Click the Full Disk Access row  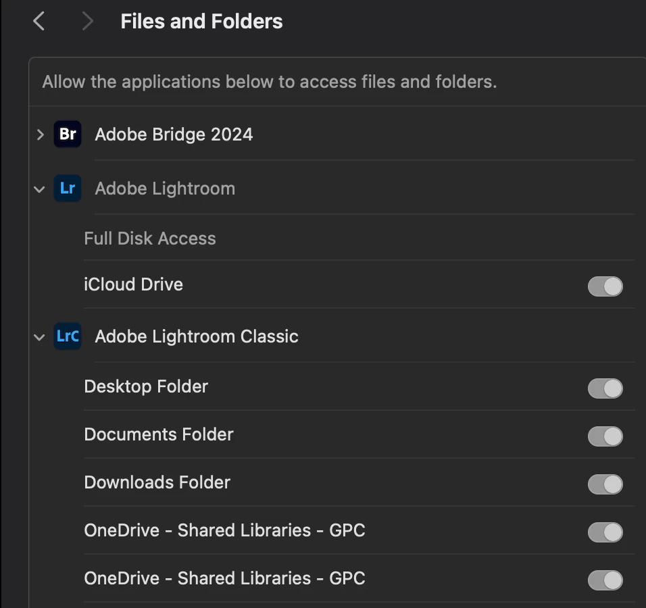(x=359, y=238)
